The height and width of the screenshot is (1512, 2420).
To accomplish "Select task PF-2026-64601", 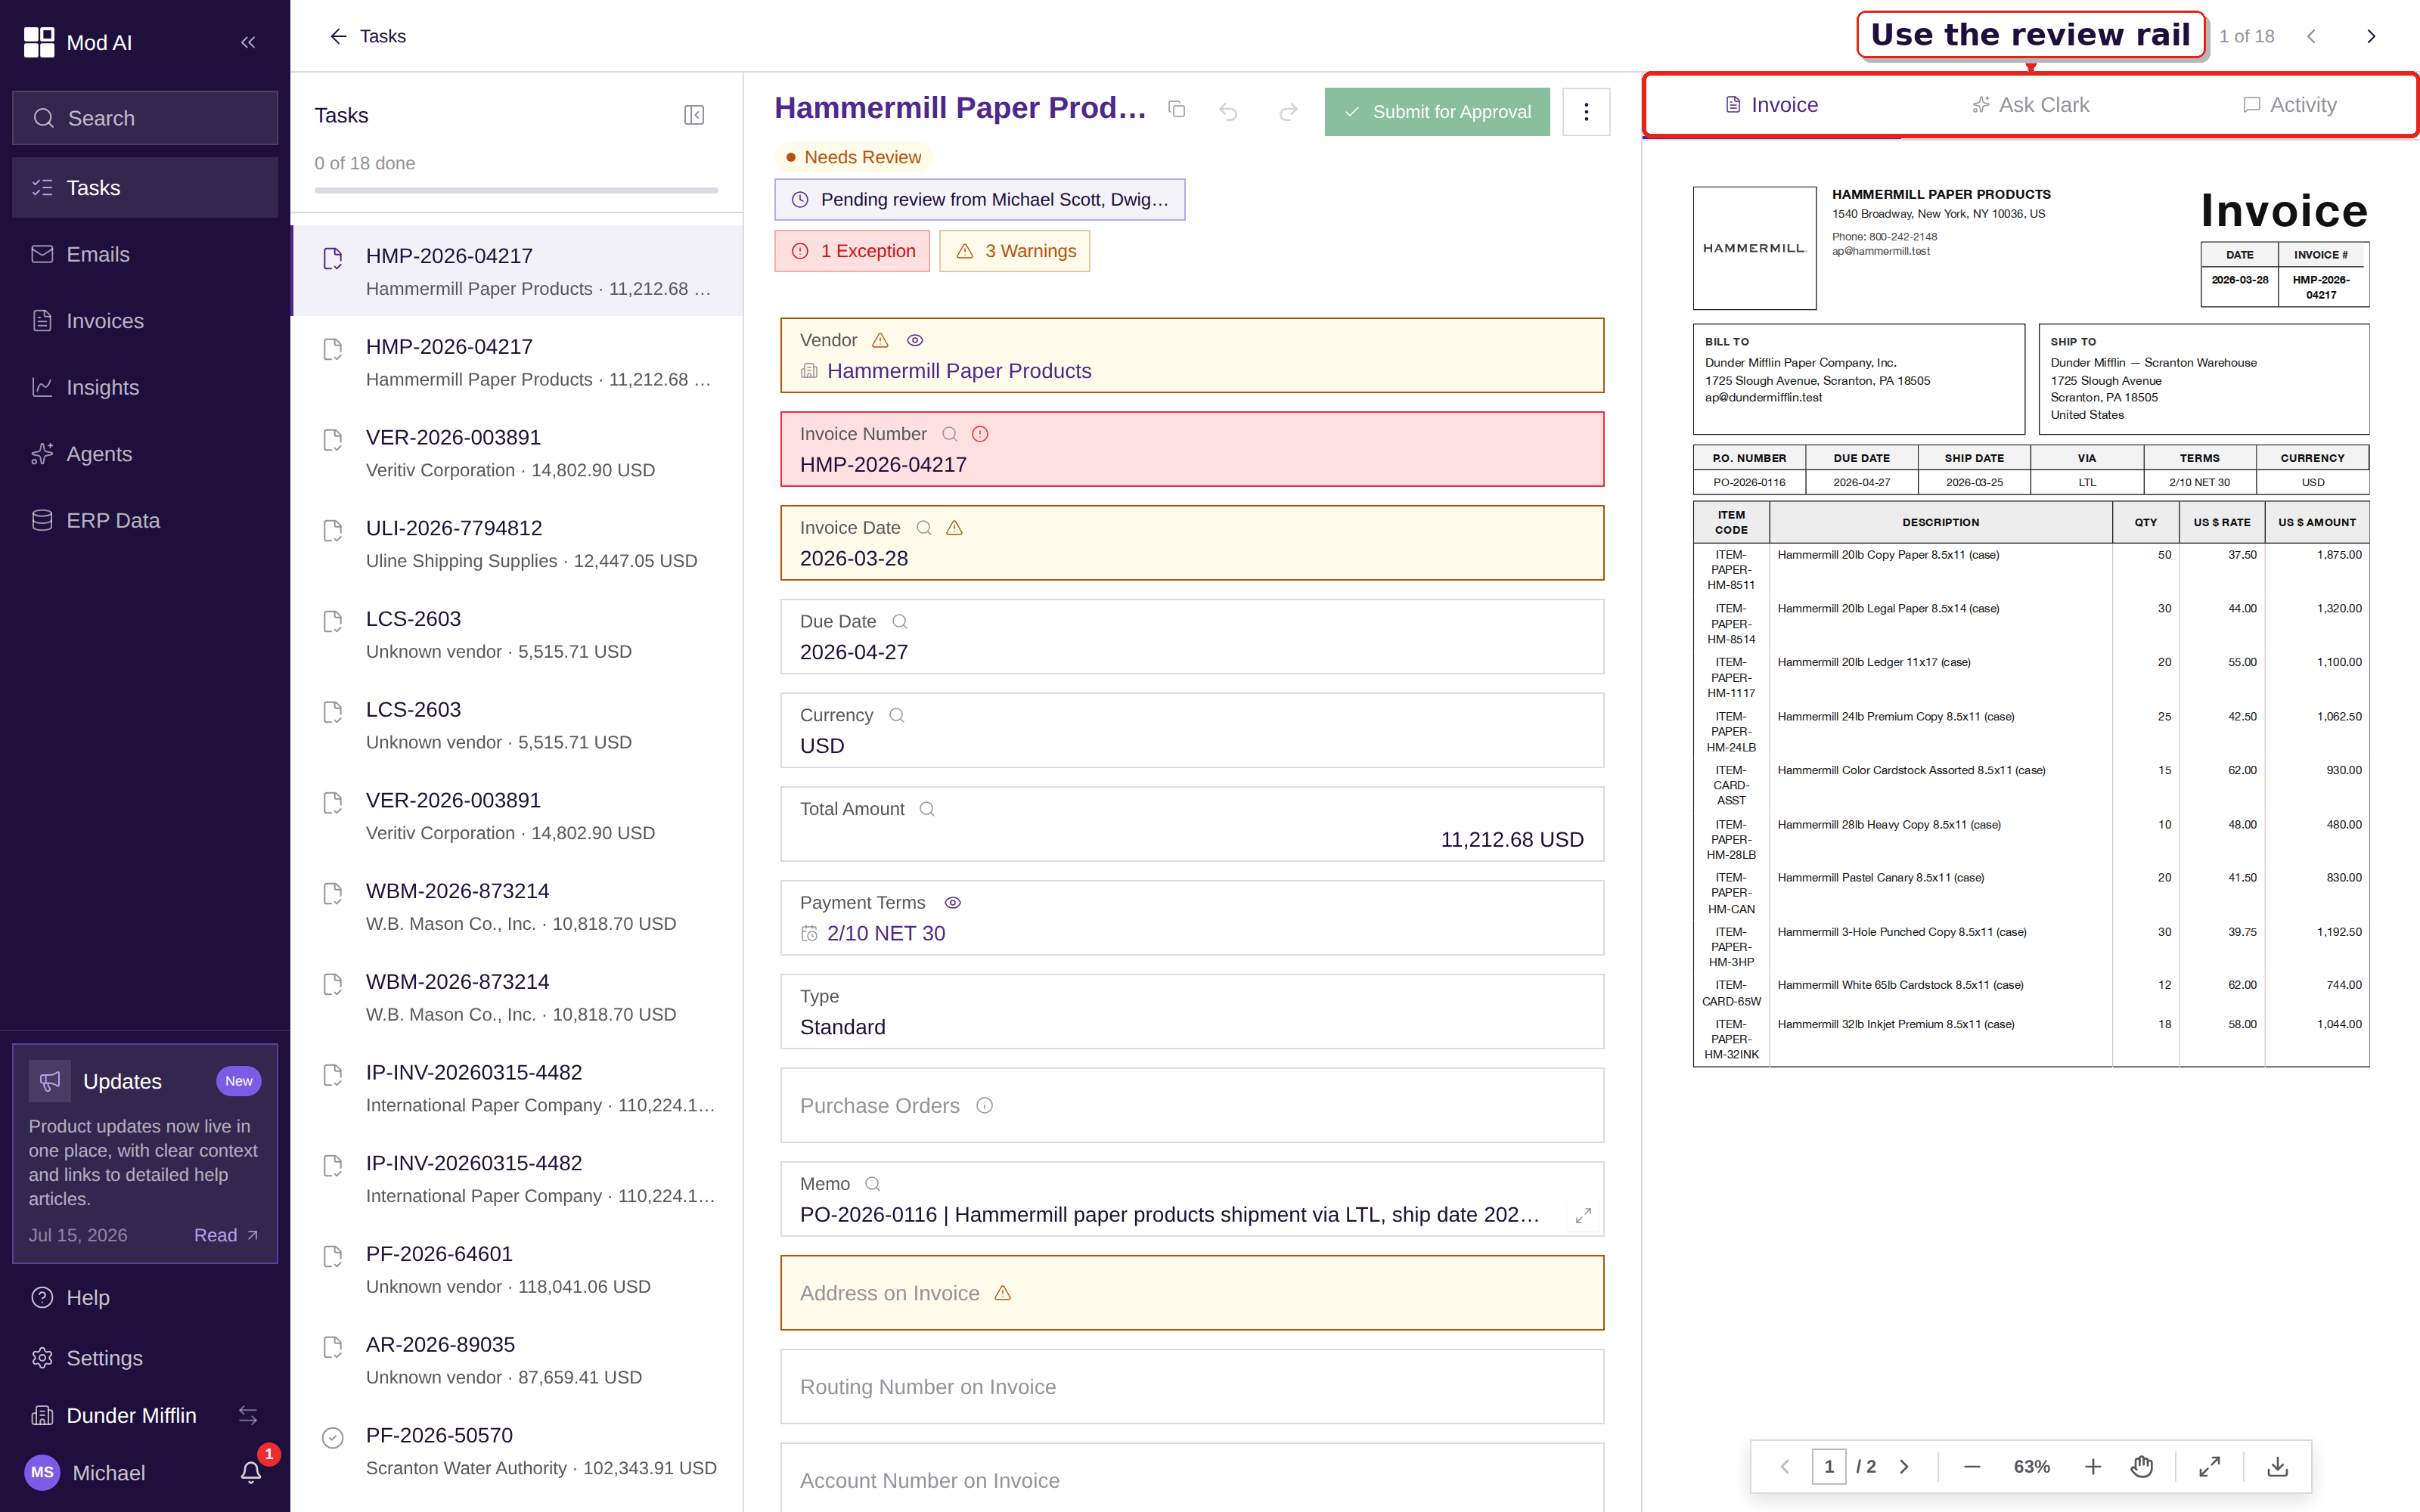I will pyautogui.click(x=518, y=1269).
